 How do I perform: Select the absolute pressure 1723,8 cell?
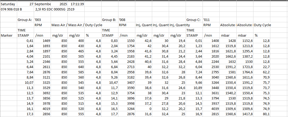pyautogui.click(x=245, y=67)
